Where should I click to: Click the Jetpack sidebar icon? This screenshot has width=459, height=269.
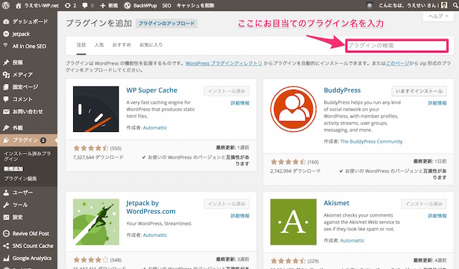click(x=6, y=34)
